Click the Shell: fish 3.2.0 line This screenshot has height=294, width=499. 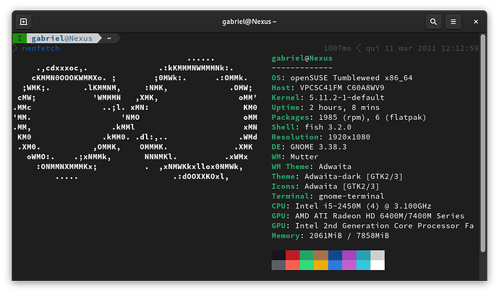coord(312,127)
